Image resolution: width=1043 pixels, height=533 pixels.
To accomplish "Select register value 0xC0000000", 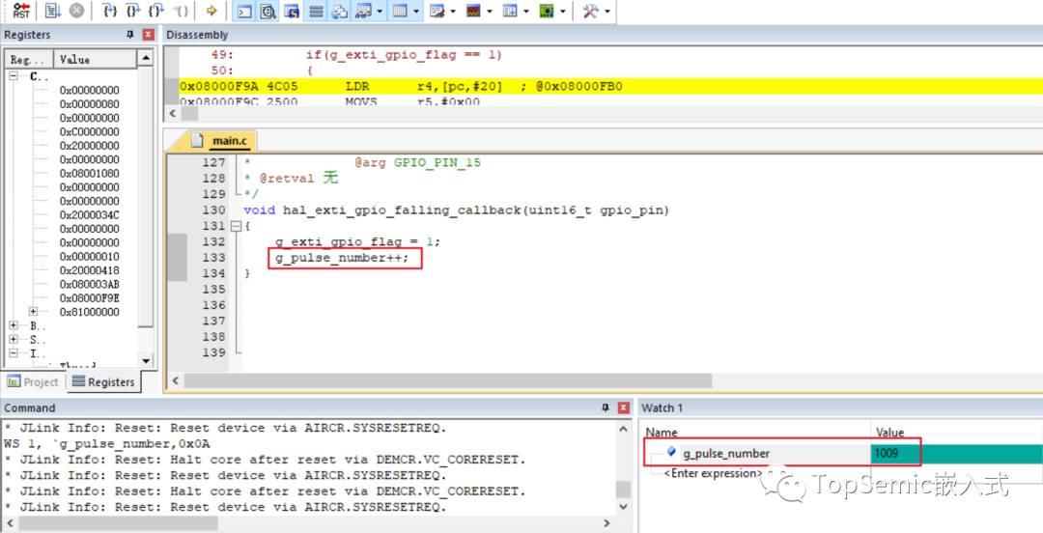I will (89, 131).
